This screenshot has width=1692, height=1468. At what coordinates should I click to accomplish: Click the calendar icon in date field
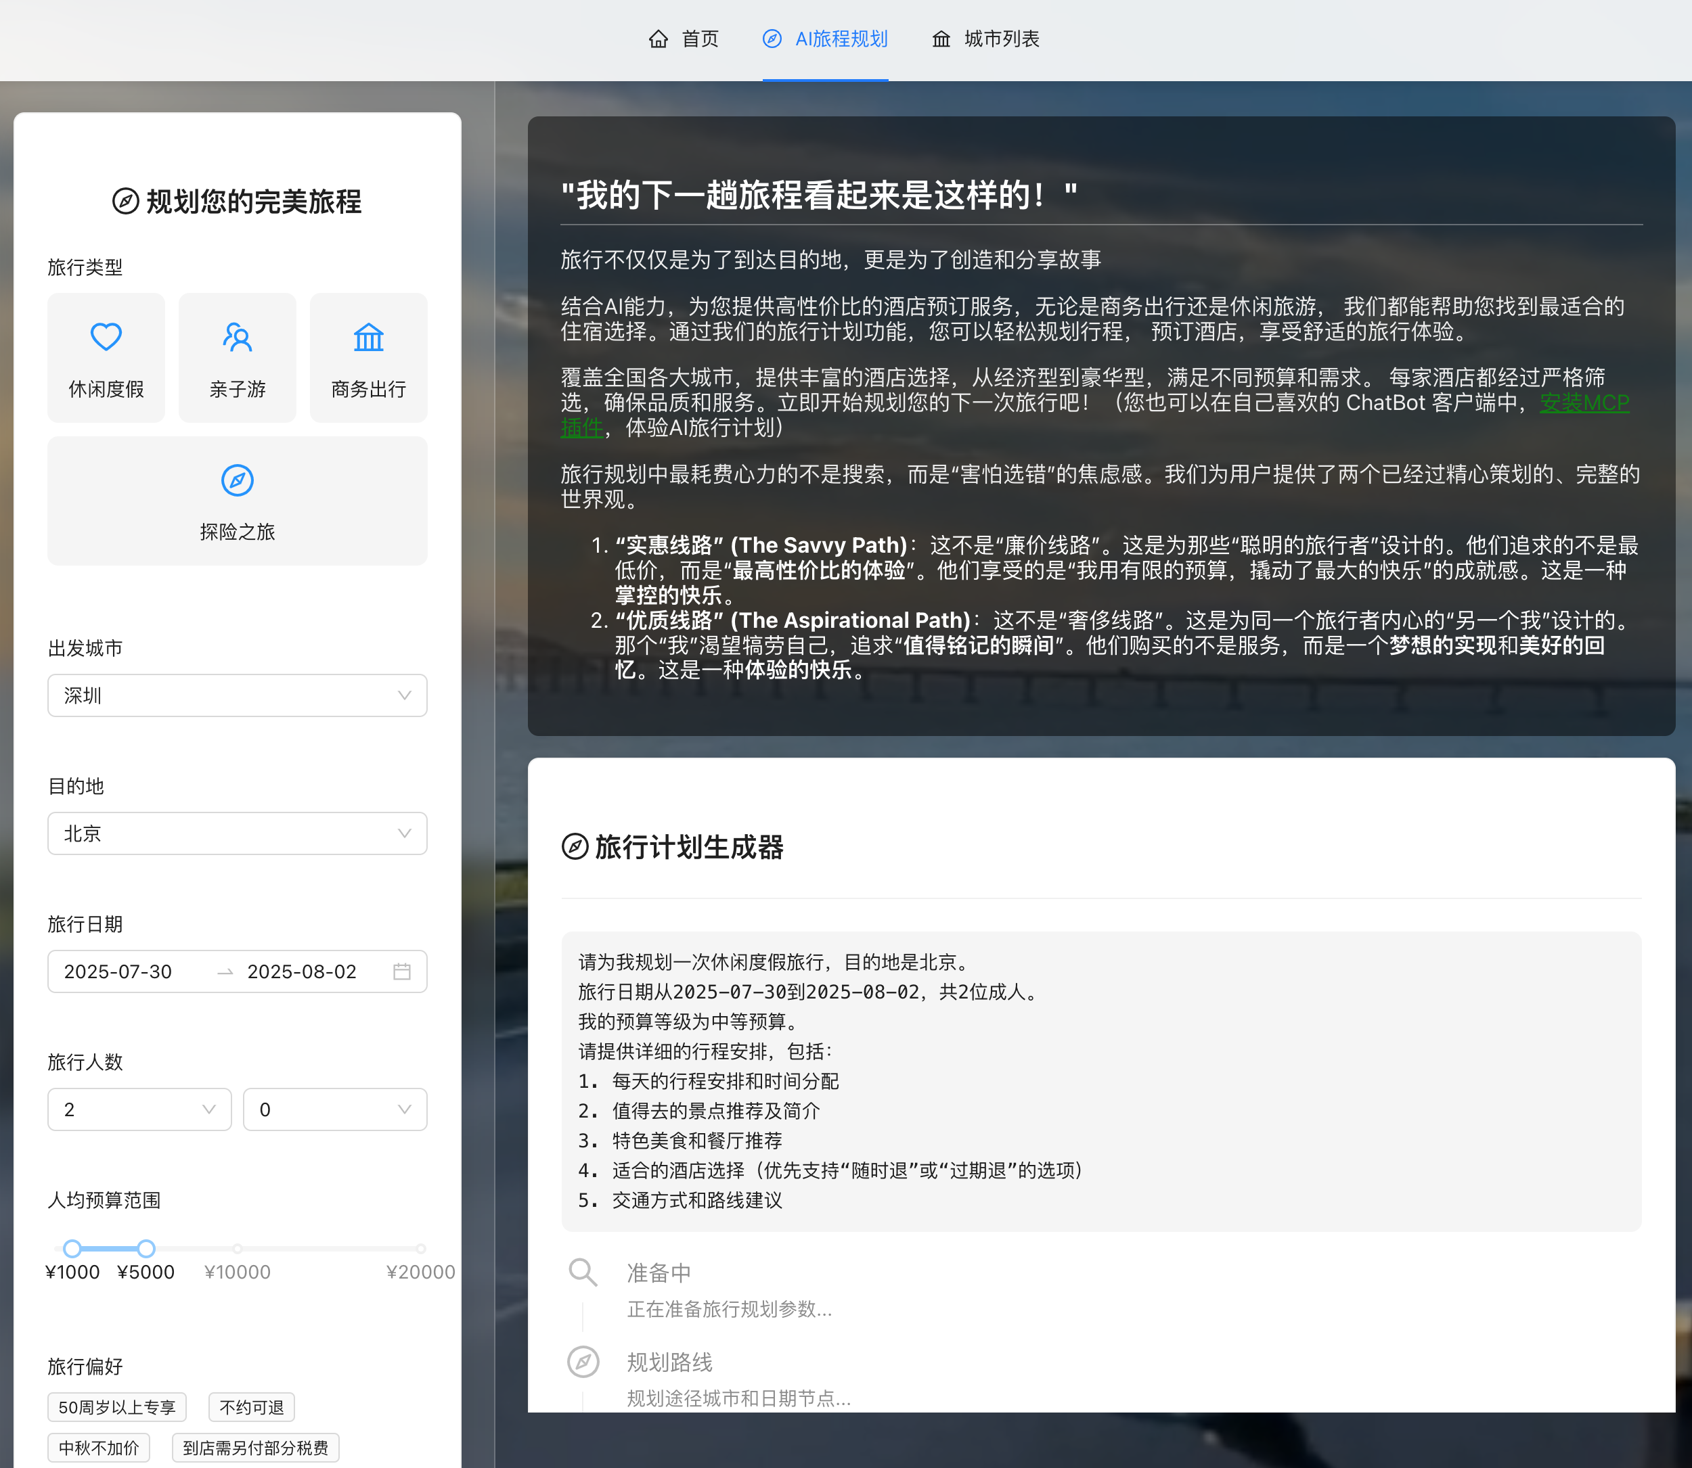(401, 971)
